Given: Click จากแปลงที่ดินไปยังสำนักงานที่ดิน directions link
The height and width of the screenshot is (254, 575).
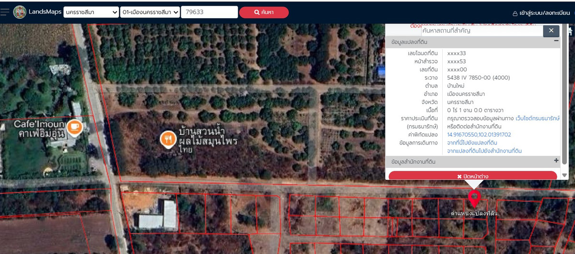Looking at the screenshot, I should pyautogui.click(x=484, y=151).
